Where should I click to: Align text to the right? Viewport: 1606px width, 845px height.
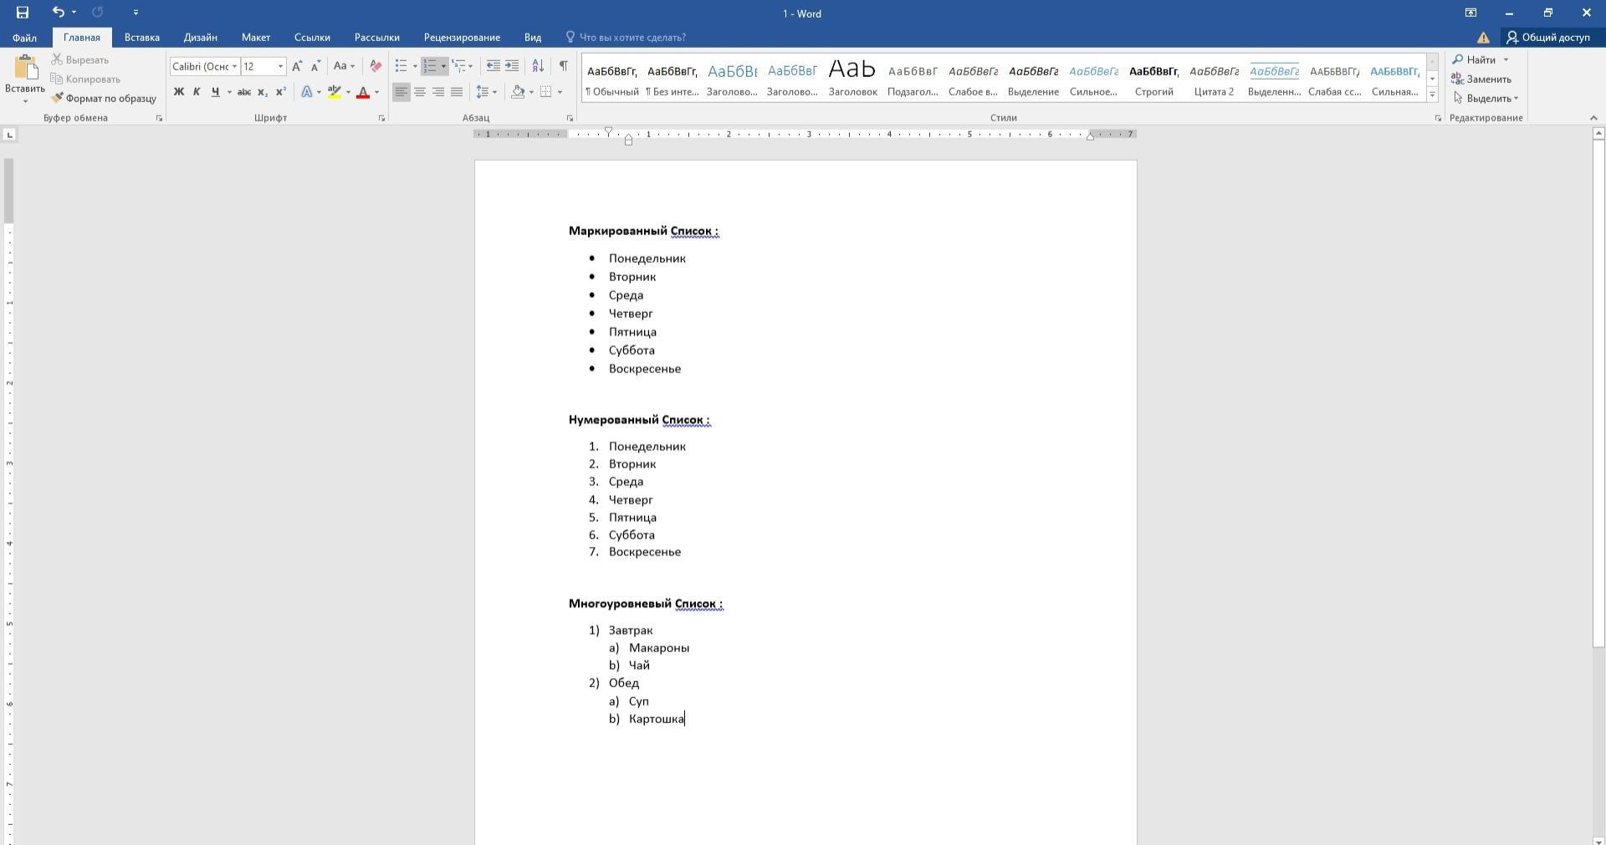[x=438, y=92]
